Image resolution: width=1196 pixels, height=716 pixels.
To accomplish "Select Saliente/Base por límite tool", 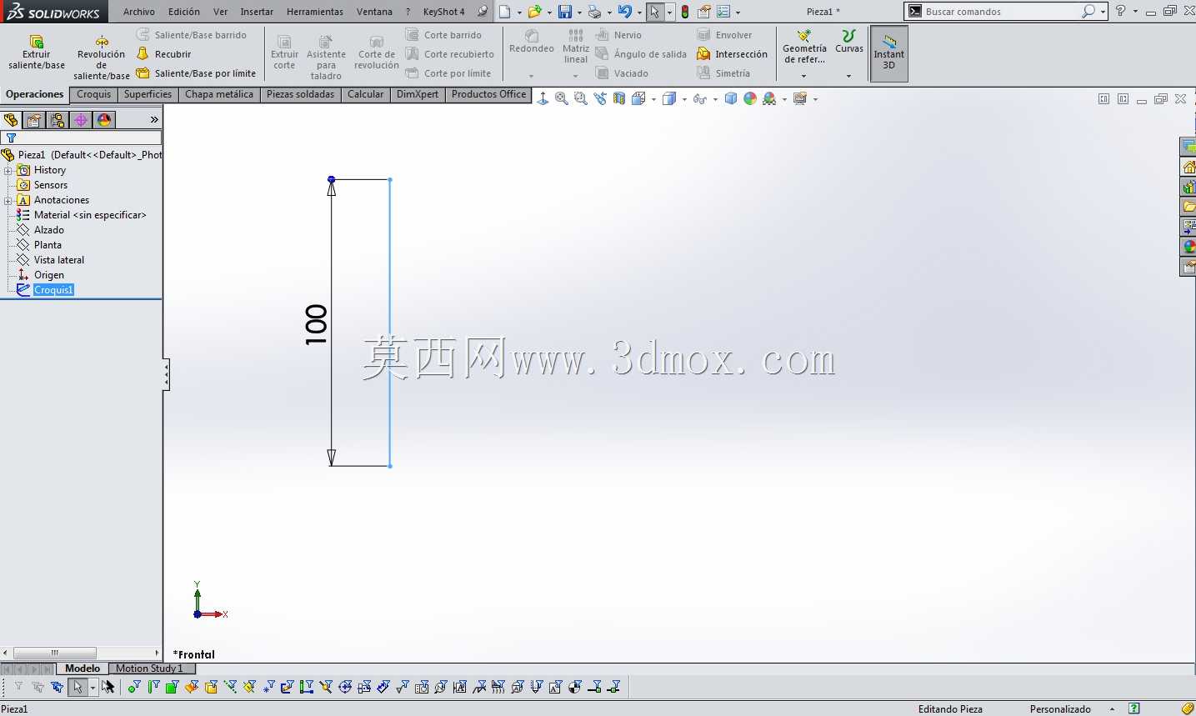I will 197,73.
